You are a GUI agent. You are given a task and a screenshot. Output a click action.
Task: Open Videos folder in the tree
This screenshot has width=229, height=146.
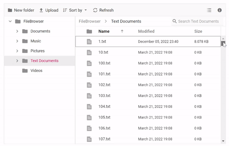[36, 71]
